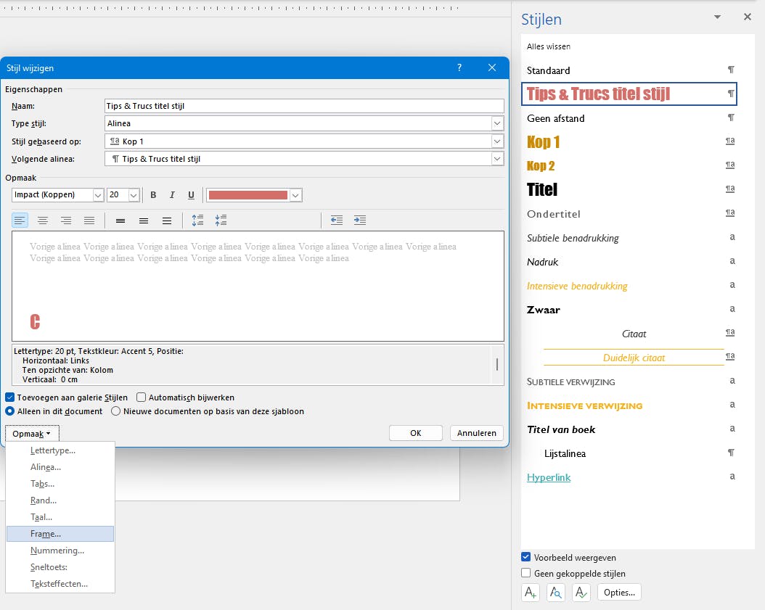Viewport: 765px width, 610px height.
Task: Open Stijl gebaseerd op dropdown
Action: pyautogui.click(x=497, y=141)
